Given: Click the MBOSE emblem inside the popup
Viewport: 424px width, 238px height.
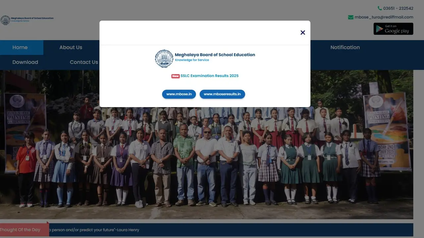Looking at the screenshot, I should pyautogui.click(x=164, y=59).
